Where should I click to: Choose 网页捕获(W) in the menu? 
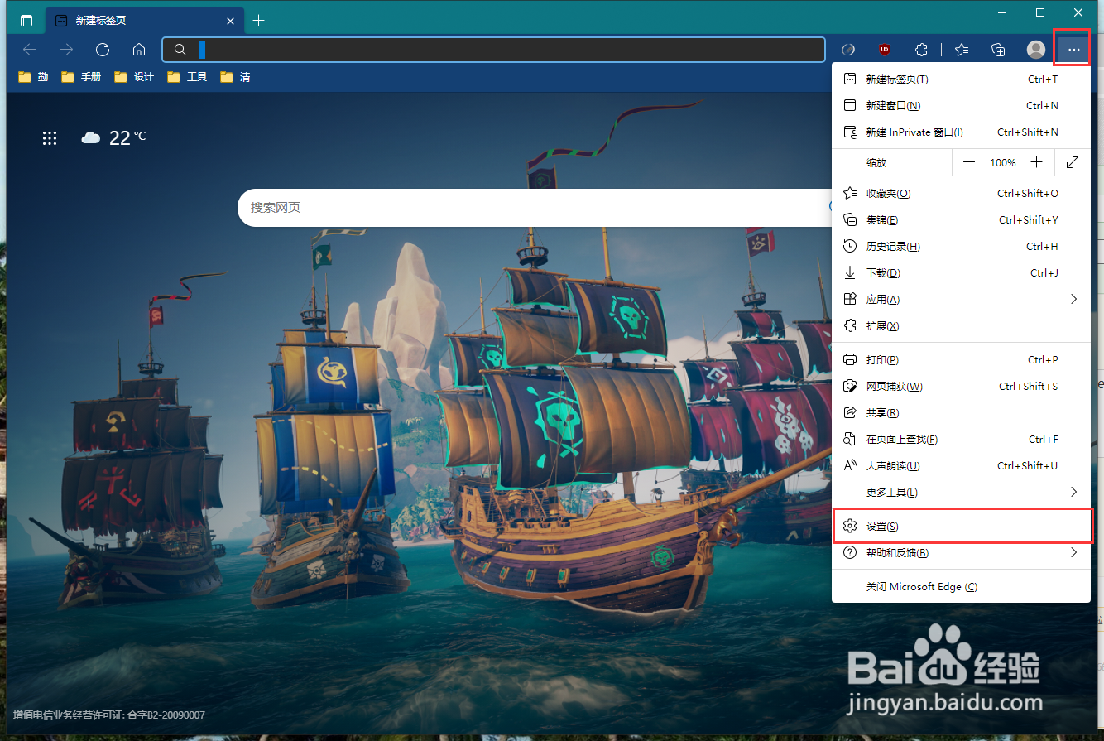point(961,387)
